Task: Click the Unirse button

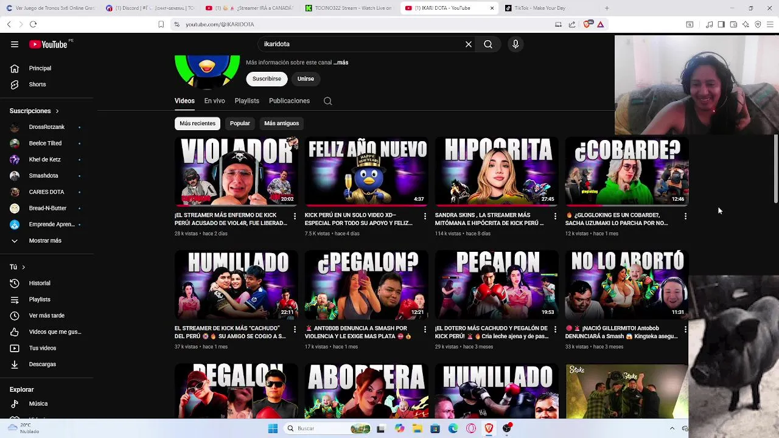Action: coord(306,79)
